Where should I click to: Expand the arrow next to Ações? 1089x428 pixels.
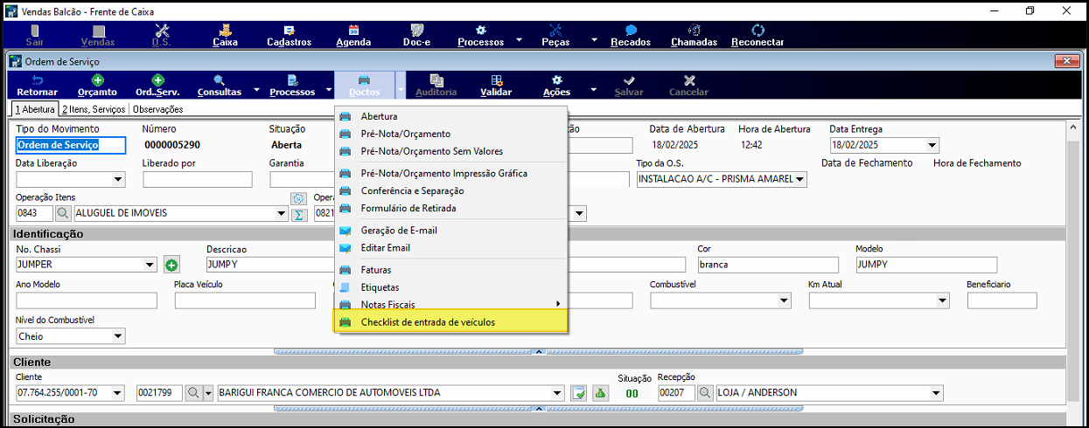[x=592, y=89]
